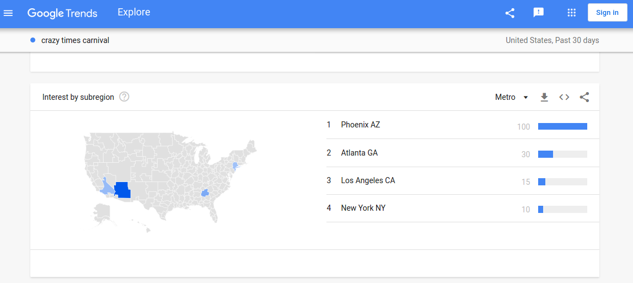Open the embed code icon
This screenshot has width=633, height=283.
pos(564,97)
